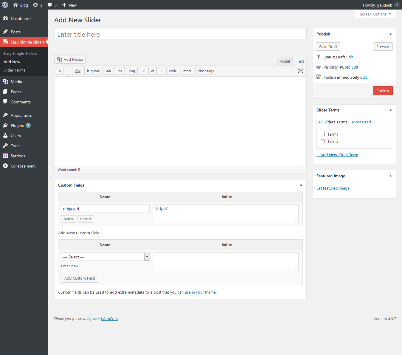
Task: Open the comments bubble icon in admin bar
Action: point(50,5)
